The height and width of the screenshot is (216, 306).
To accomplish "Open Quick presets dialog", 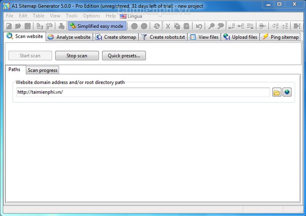I will [x=124, y=56].
